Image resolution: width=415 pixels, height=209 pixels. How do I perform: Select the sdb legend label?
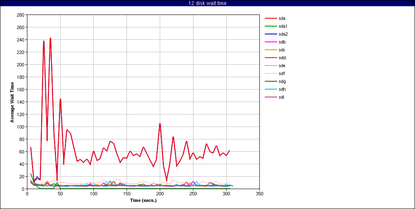coord(282,42)
